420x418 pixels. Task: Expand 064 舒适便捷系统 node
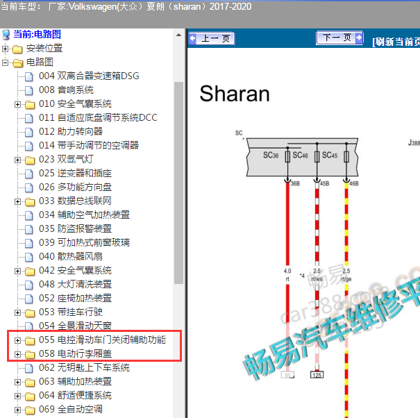17,396
